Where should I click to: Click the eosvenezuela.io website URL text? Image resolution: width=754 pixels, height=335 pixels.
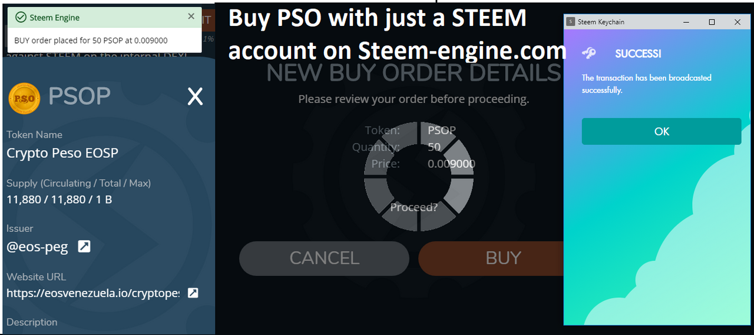(93, 293)
